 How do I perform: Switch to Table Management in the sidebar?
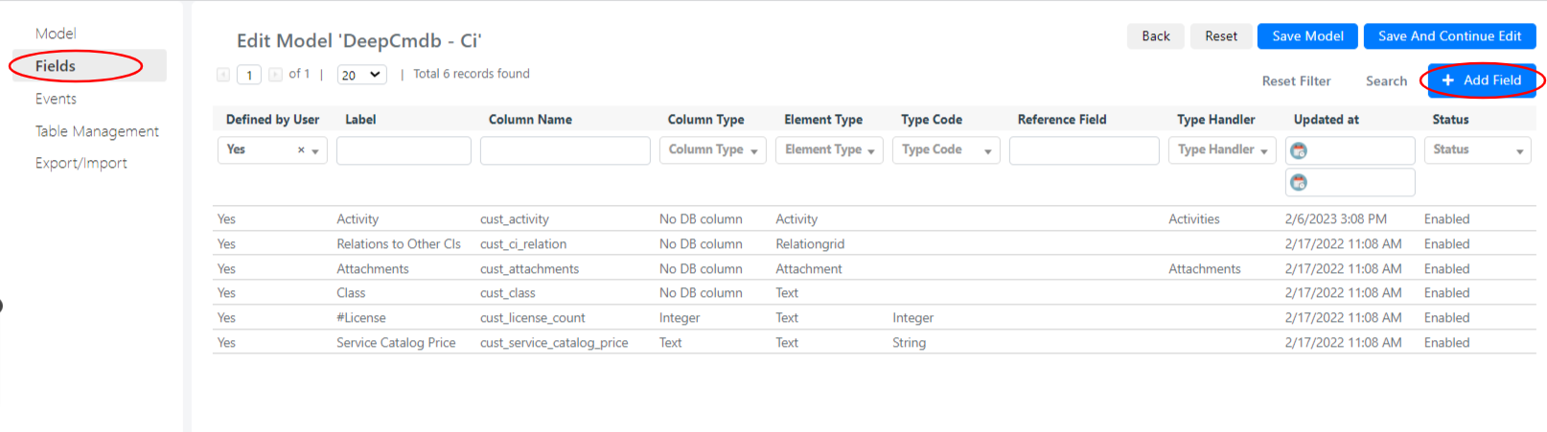pos(97,131)
